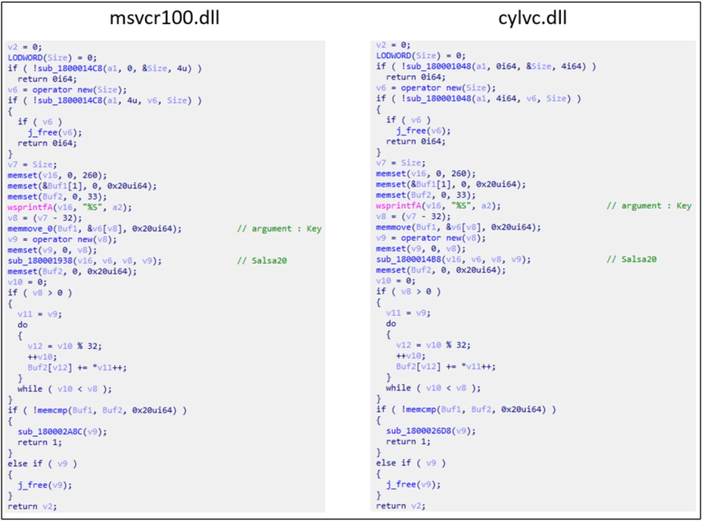The image size is (702, 521).
Task: Select the Salsa20 comment in the left pane
Action: pos(262,261)
